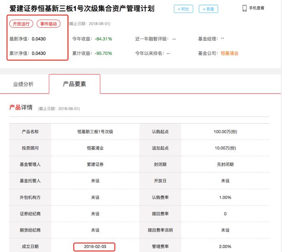
Task: Open the 手机查看 mobile view link
Action: (x=256, y=8)
